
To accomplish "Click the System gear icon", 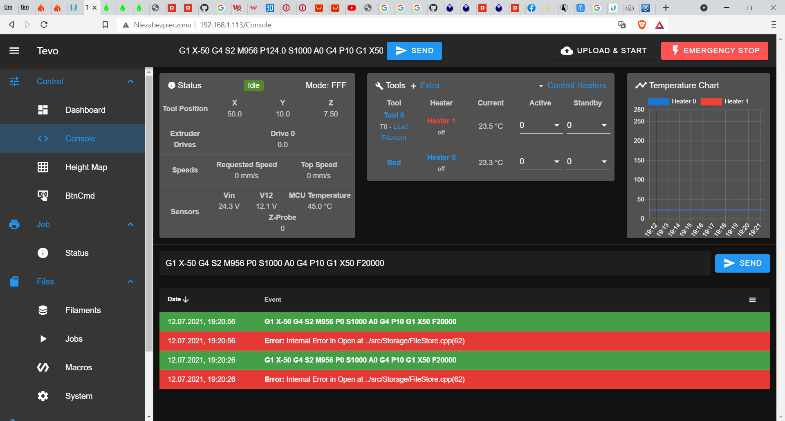I will coord(43,396).
